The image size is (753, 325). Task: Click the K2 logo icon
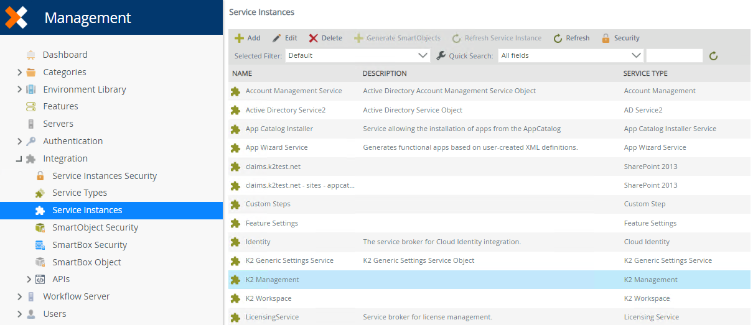[16, 17]
